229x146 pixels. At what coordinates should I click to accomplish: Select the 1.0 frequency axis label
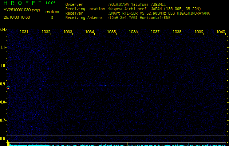tap(3, 66)
